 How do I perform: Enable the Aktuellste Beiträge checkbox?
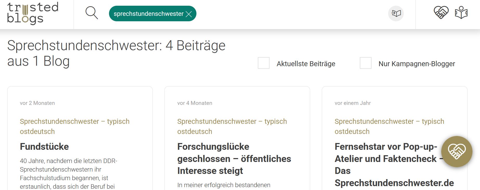coord(264,63)
